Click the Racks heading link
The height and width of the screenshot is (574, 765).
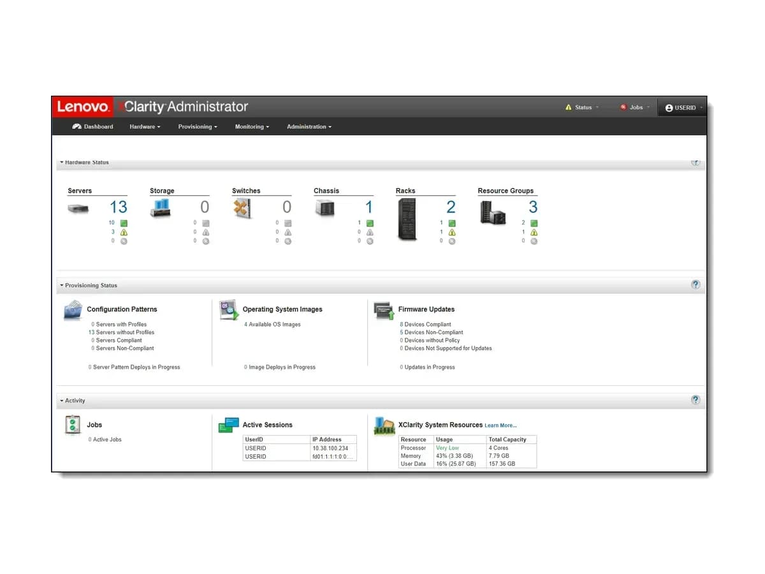(405, 191)
